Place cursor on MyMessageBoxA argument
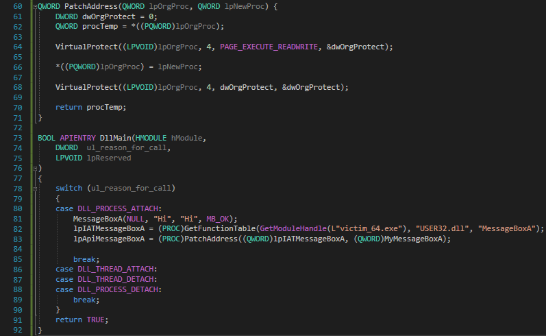 pos(413,239)
